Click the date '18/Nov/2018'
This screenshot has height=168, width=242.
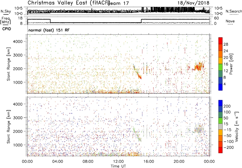coord(193,3)
